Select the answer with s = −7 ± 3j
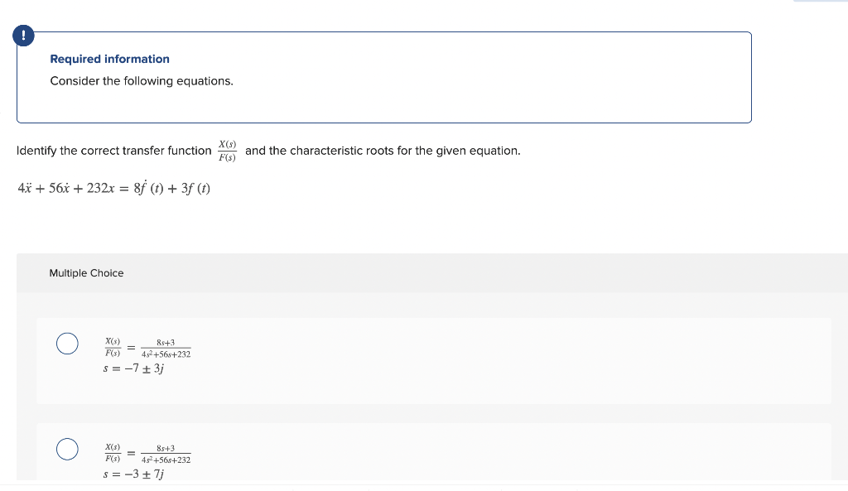The image size is (848, 491). click(67, 343)
